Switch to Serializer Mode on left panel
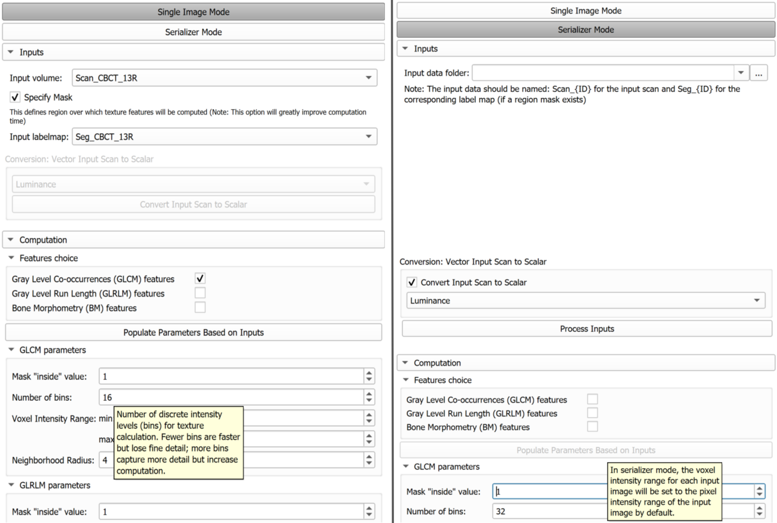 [x=193, y=32]
